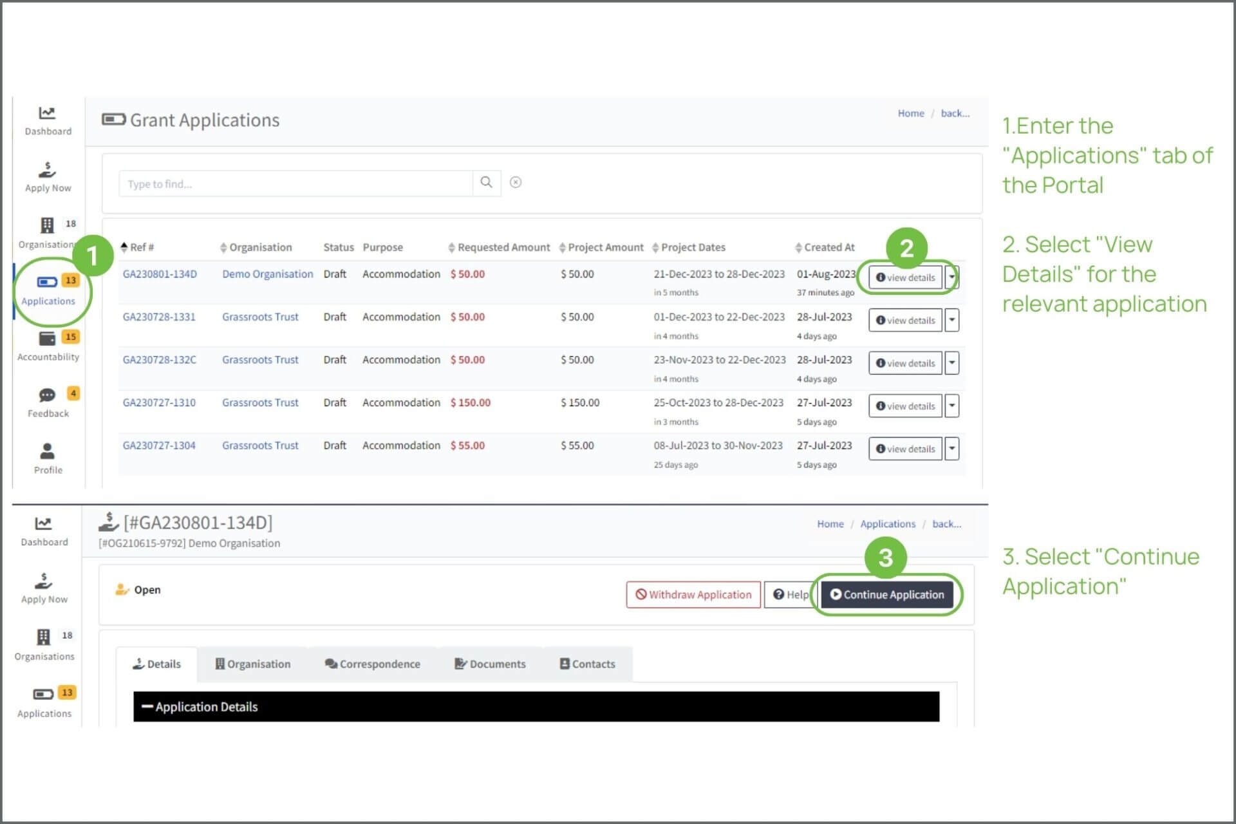View details for GA230727-1304
The height and width of the screenshot is (824, 1236).
905,449
